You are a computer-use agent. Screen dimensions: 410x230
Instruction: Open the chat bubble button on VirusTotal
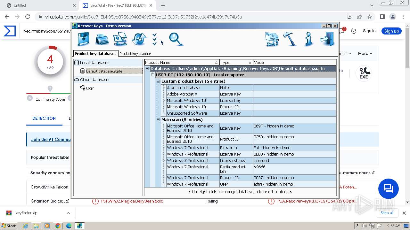(x=388, y=188)
